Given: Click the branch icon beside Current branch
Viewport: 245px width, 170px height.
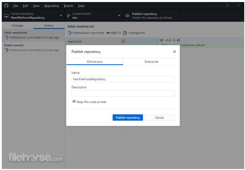Looking at the screenshot, I should click(x=69, y=16).
